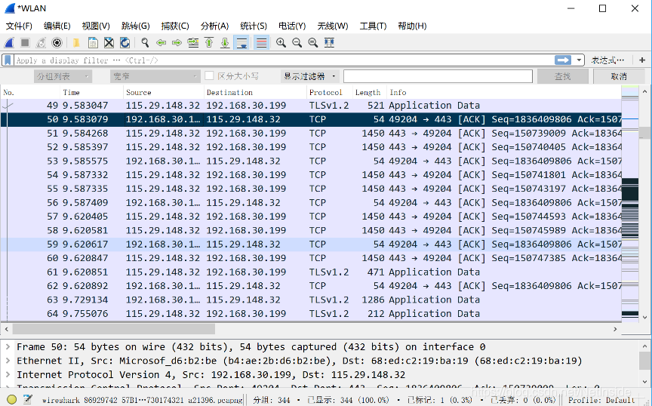Image resolution: width=652 pixels, height=406 pixels.
Task: Close this capture file
Action: point(109,42)
